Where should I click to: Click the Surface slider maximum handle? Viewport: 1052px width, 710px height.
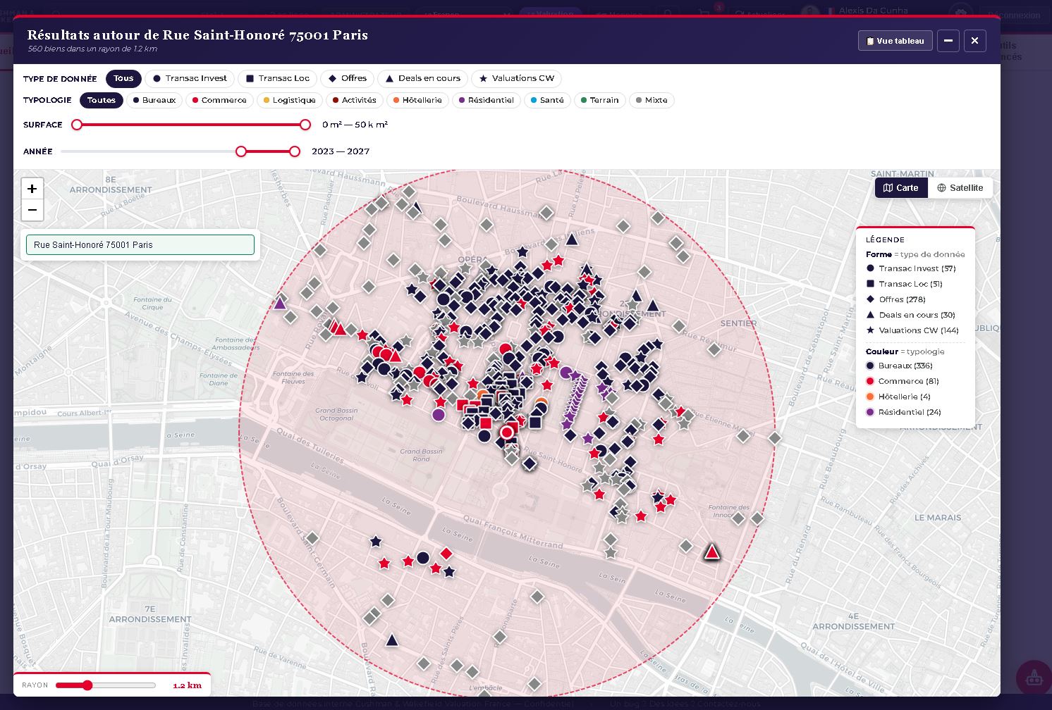[x=305, y=125]
